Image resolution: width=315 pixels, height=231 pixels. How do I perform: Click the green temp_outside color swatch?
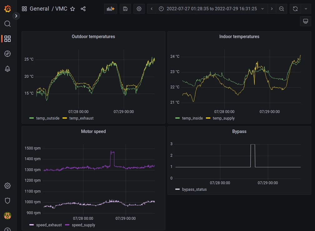coord(32,118)
